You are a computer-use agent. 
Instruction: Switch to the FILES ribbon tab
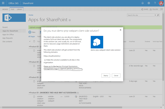pos(12,9)
